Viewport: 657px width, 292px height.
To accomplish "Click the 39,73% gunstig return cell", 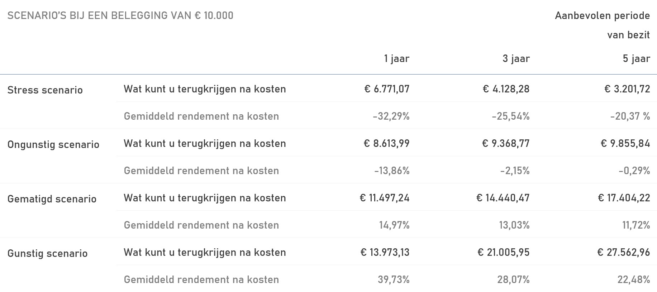I will point(394,279).
